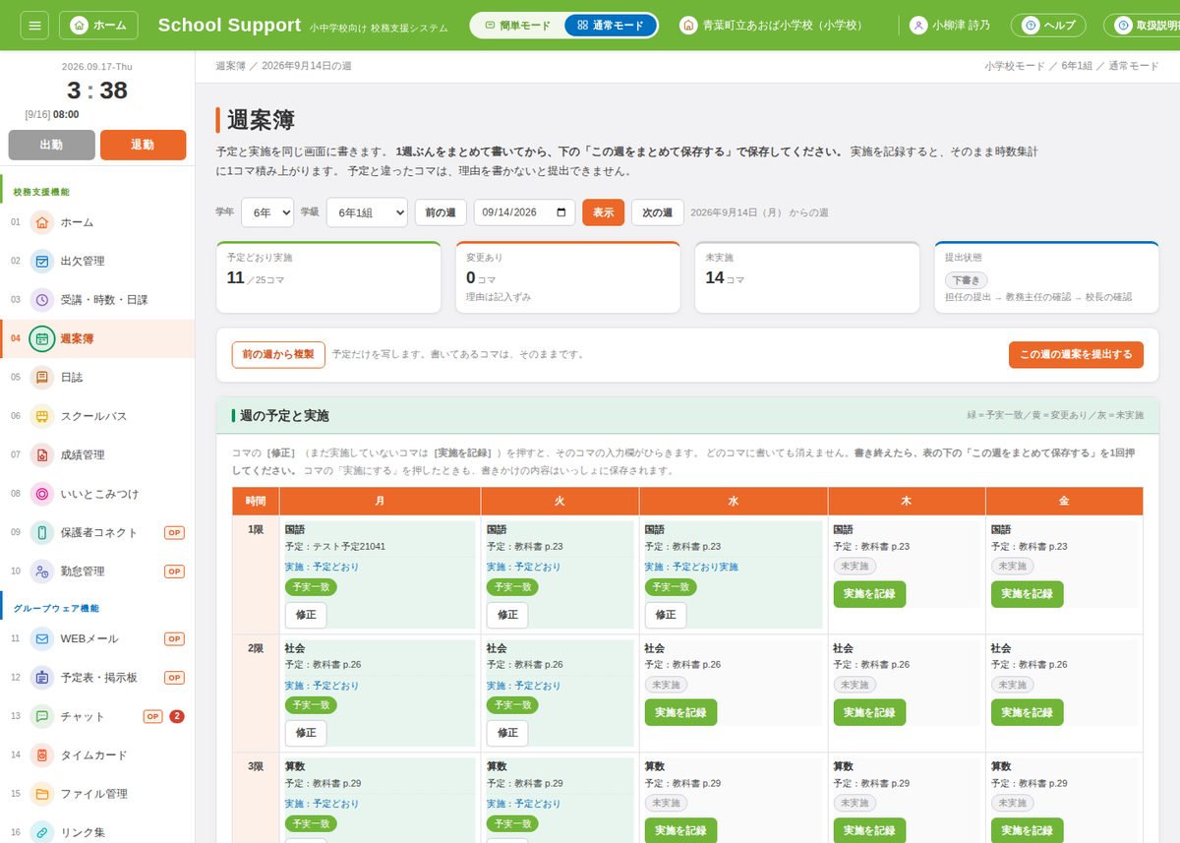
Task: Open the WEBメール envelope icon
Action: (42, 638)
